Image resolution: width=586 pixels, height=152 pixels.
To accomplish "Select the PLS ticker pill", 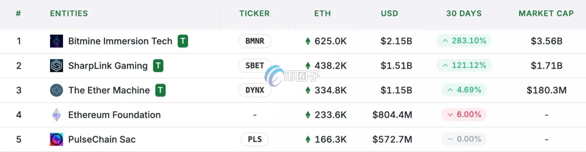I will pos(255,139).
